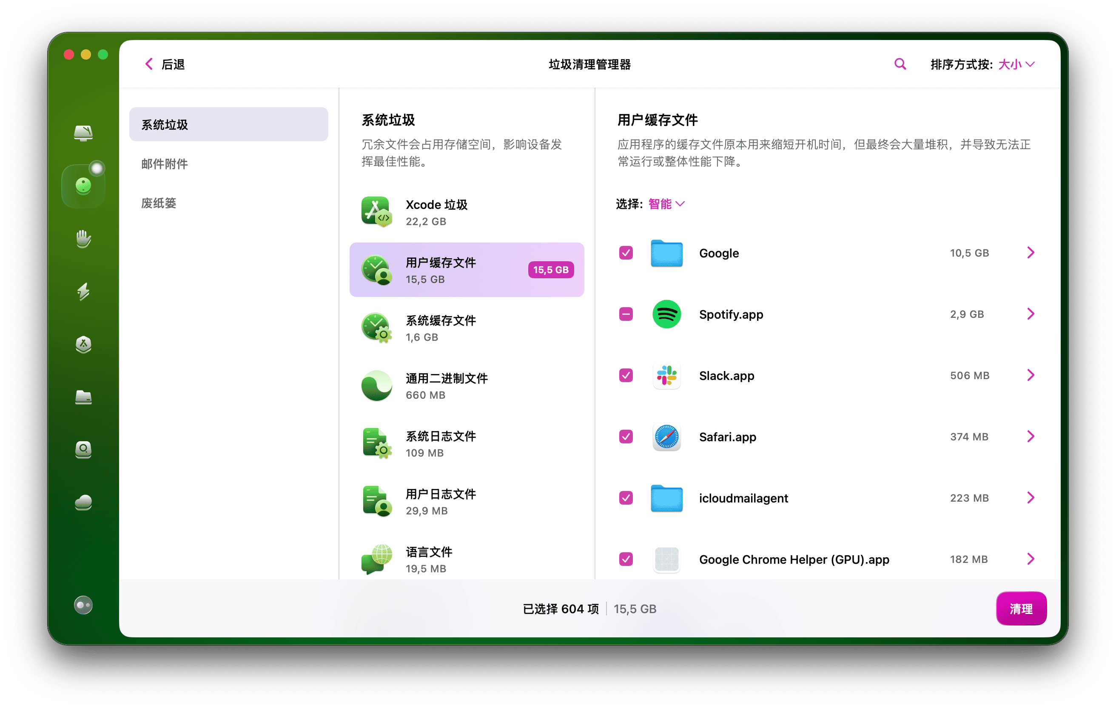
Task: Toggle the Spotify.app partial selection checkbox
Action: [626, 314]
